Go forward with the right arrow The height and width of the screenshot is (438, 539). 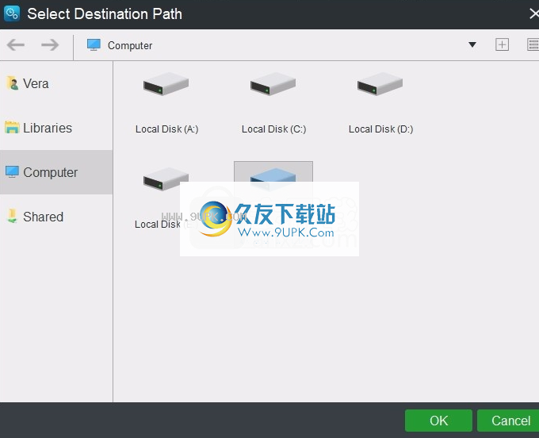click(50, 44)
